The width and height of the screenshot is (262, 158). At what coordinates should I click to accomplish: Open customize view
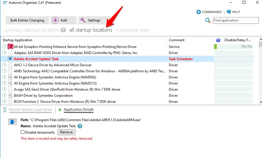(132, 30)
